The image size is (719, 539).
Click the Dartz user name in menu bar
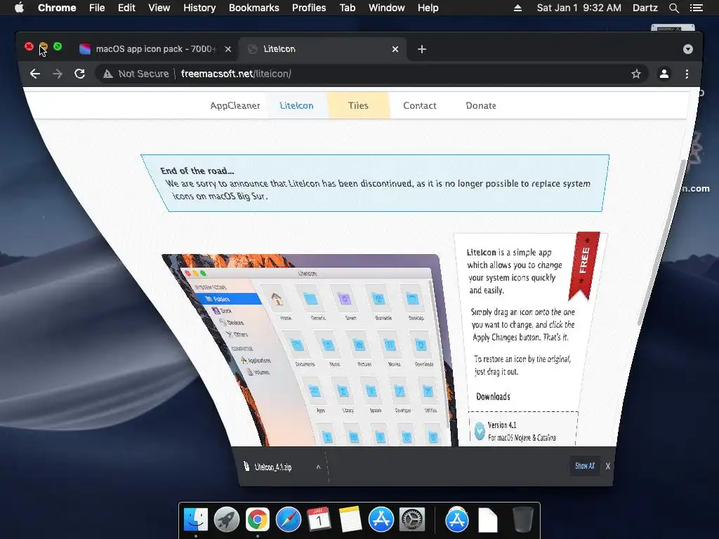tap(645, 8)
